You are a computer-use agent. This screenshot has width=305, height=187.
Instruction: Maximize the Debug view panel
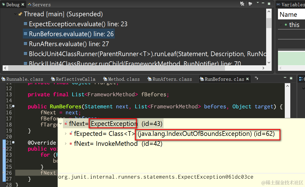pos(269,3)
